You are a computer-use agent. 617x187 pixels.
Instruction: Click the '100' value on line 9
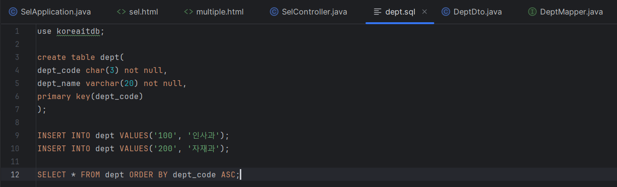point(165,135)
